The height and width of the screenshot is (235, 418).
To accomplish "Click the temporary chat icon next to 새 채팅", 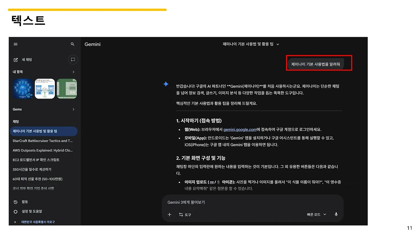I will point(73,60).
